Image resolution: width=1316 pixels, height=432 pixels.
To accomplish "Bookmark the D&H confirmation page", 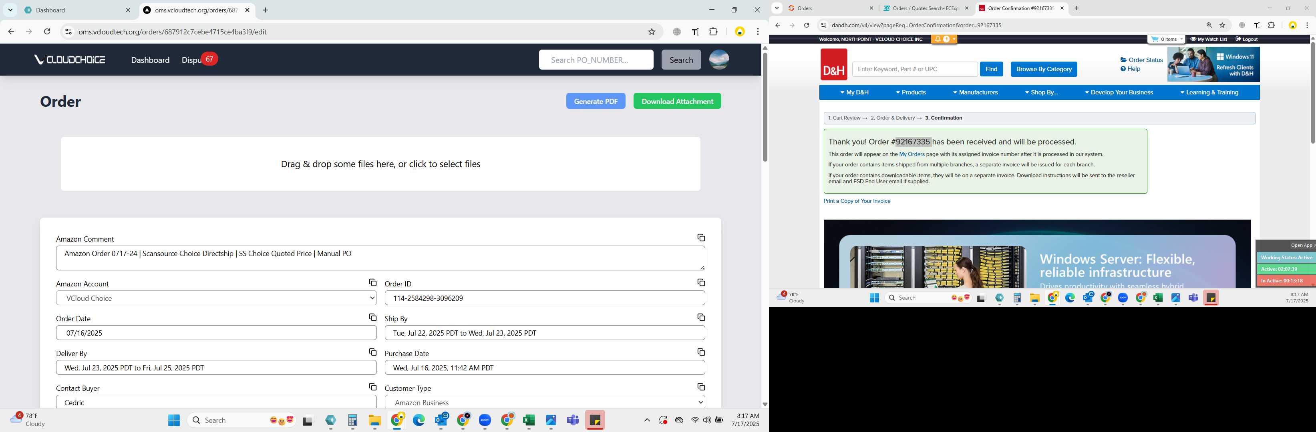I will pyautogui.click(x=1223, y=25).
